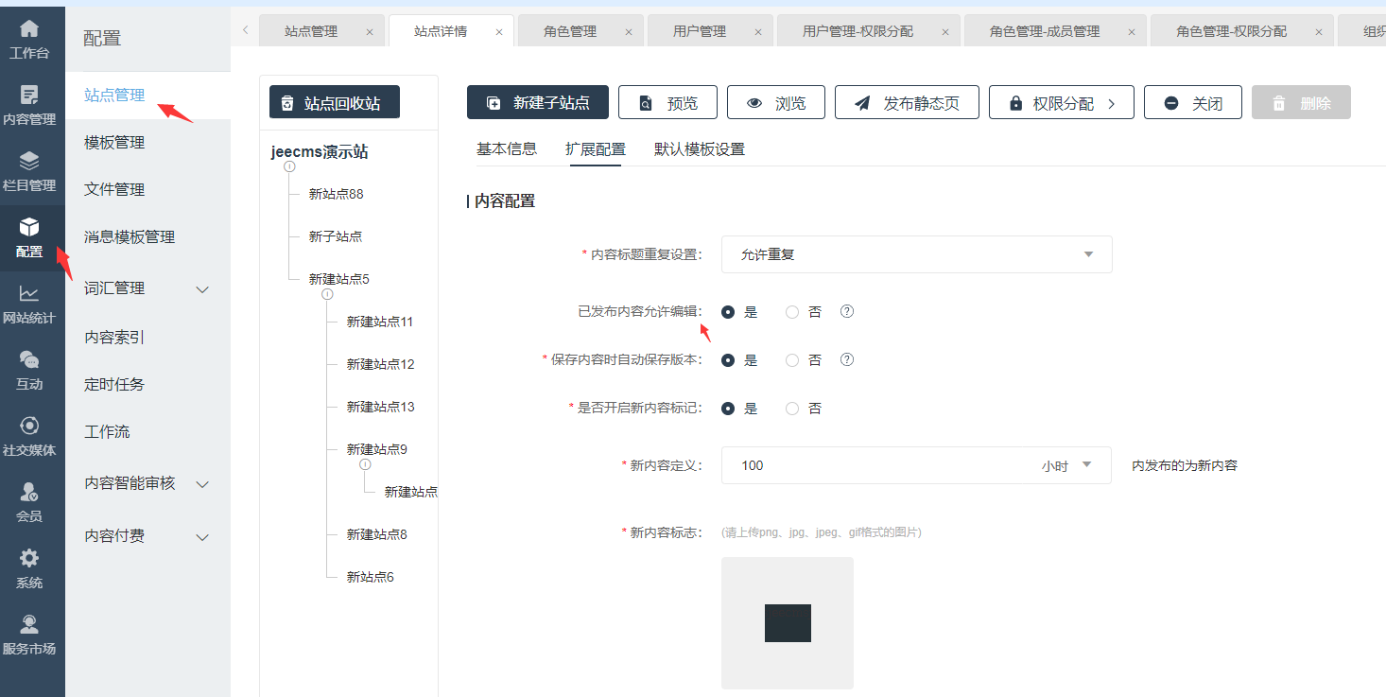The width and height of the screenshot is (1386, 697).
Task: Select 否 for 保存内容时自动保存版本
Action: coord(792,360)
